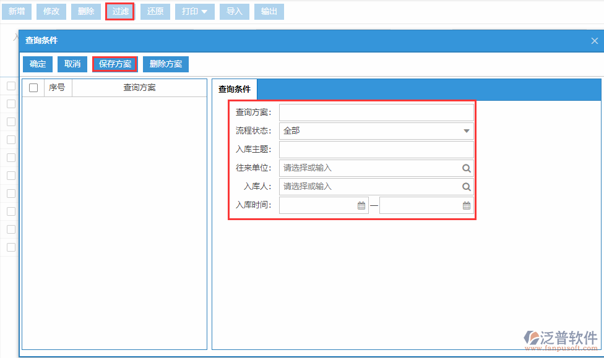The height and width of the screenshot is (358, 604).
Task: Click the 确定 button to confirm
Action: [37, 64]
